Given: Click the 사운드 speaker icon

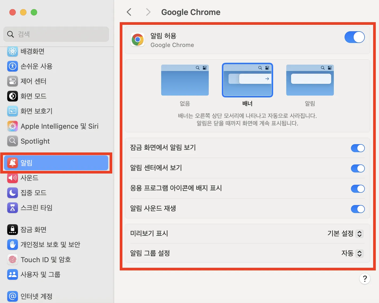Looking at the screenshot, I should (x=13, y=178).
